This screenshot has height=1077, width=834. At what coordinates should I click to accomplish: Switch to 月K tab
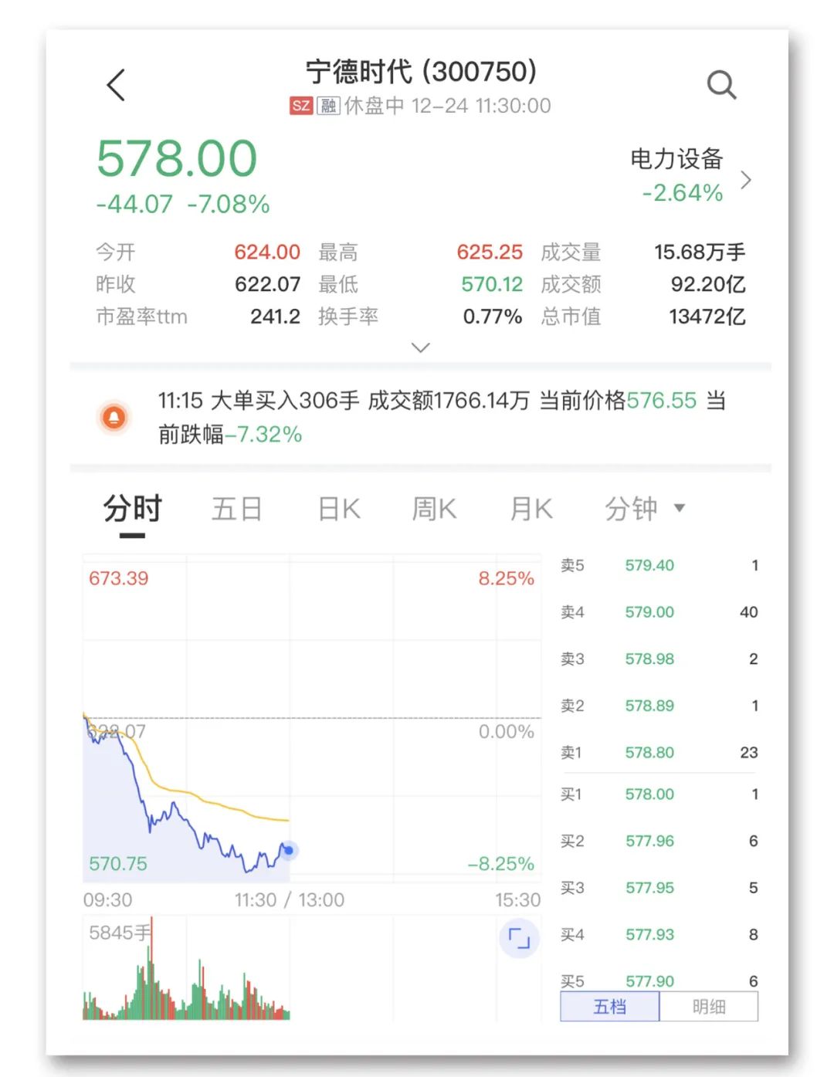[x=531, y=509]
